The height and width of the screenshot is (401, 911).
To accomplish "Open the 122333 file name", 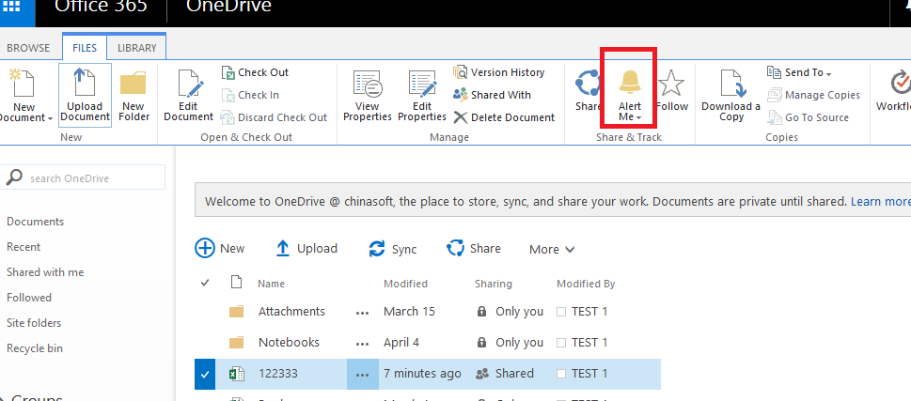I will (277, 374).
